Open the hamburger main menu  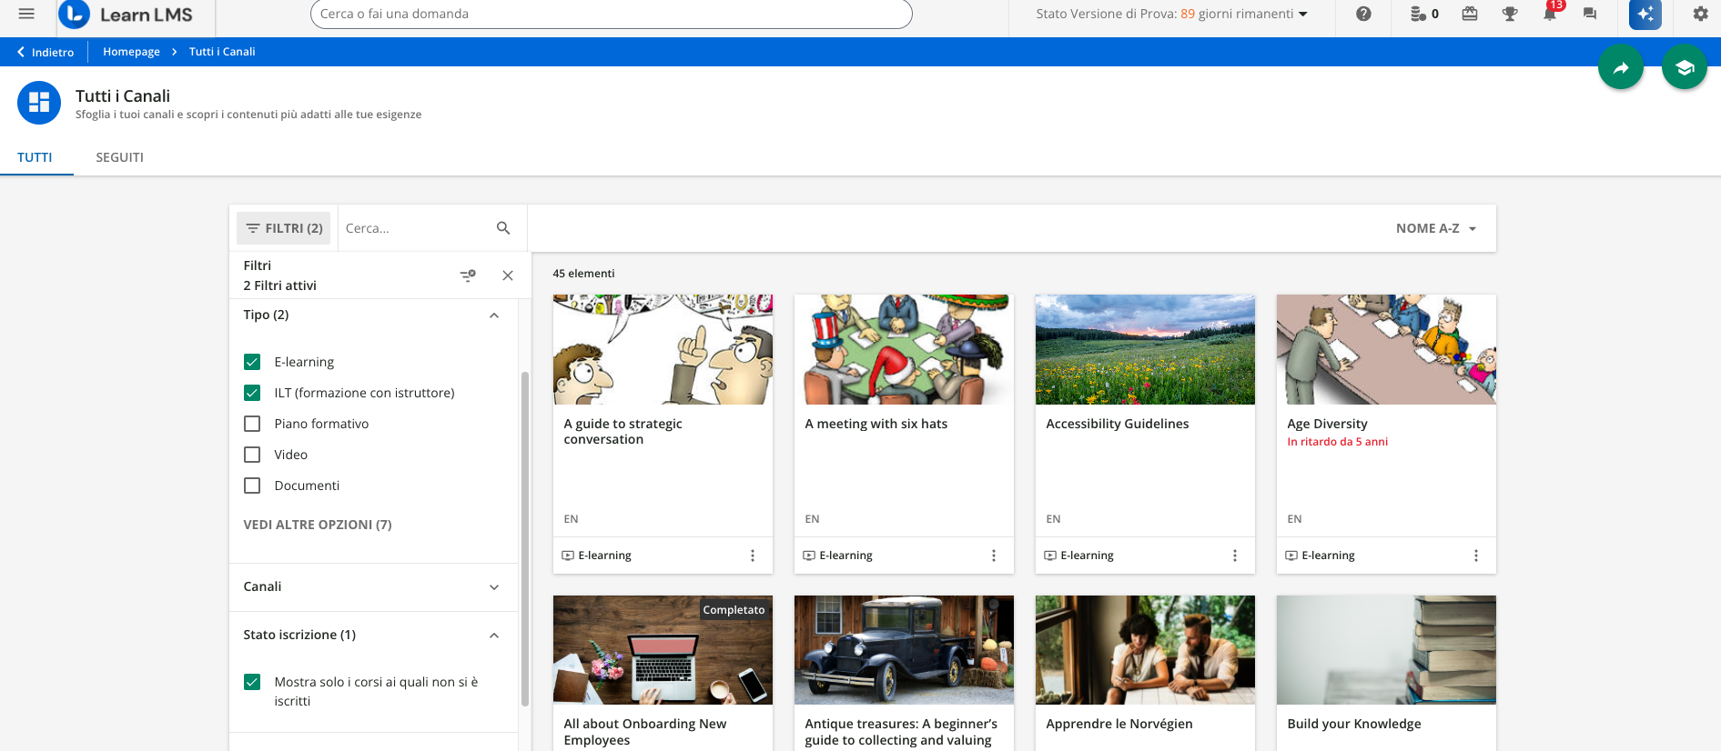(x=26, y=14)
